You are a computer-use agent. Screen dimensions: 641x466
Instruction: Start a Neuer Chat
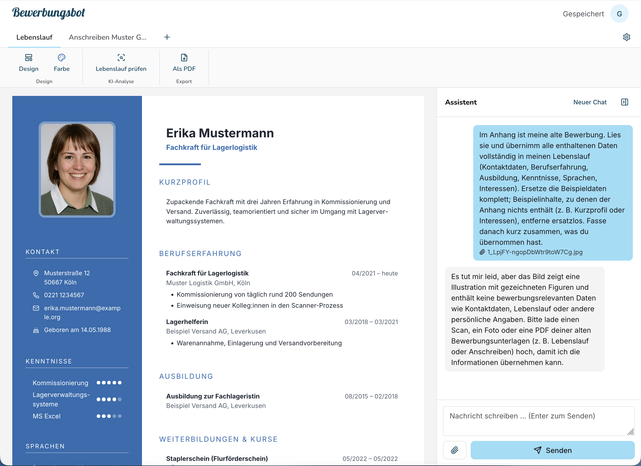click(x=590, y=102)
